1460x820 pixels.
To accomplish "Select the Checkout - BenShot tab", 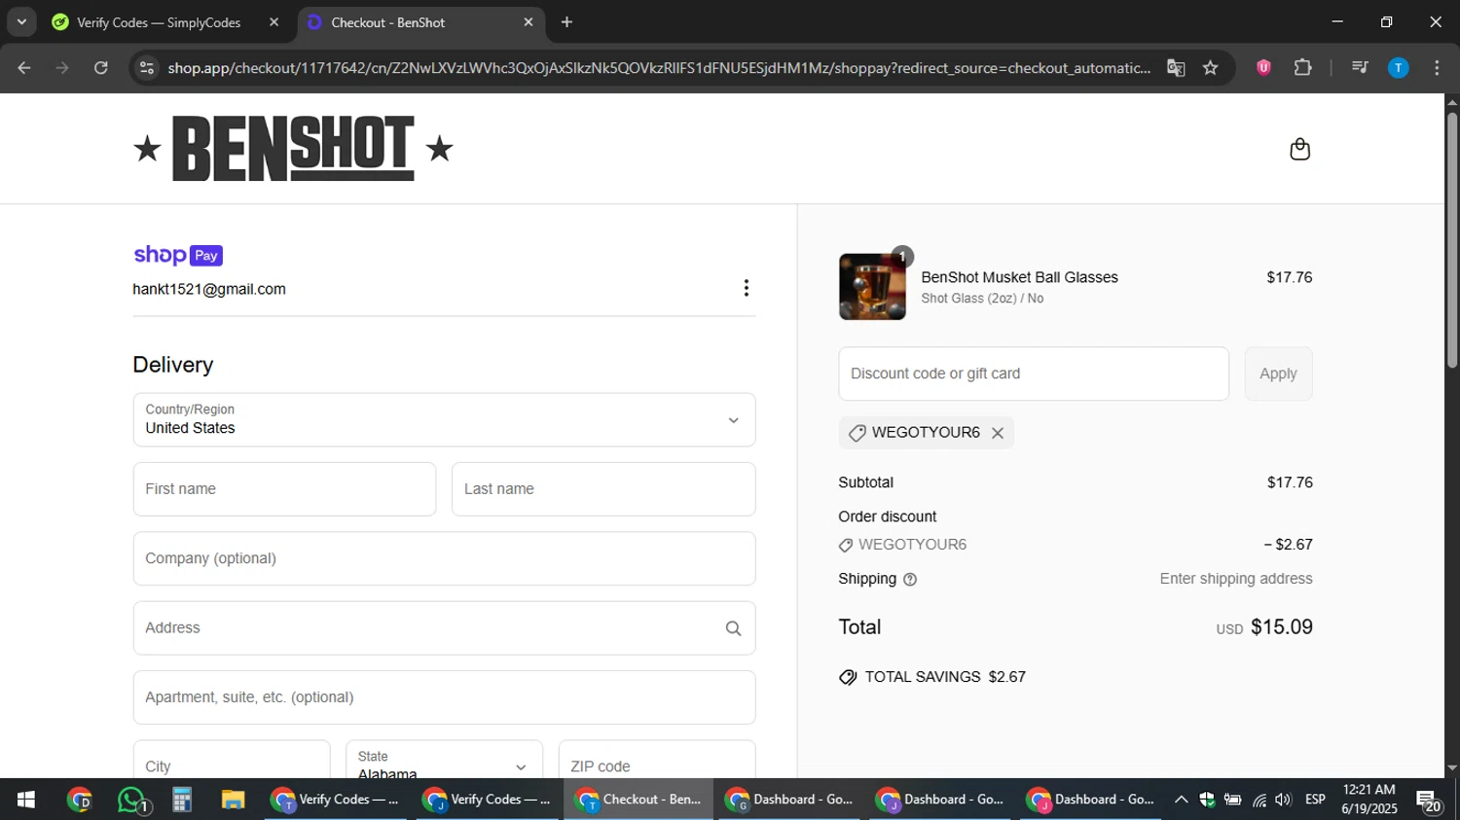I will click(x=419, y=22).
